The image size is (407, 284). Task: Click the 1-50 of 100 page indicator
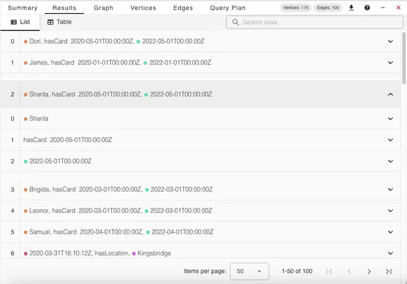[x=297, y=272]
